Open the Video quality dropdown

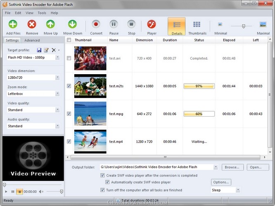pyautogui.click(x=57, y=110)
